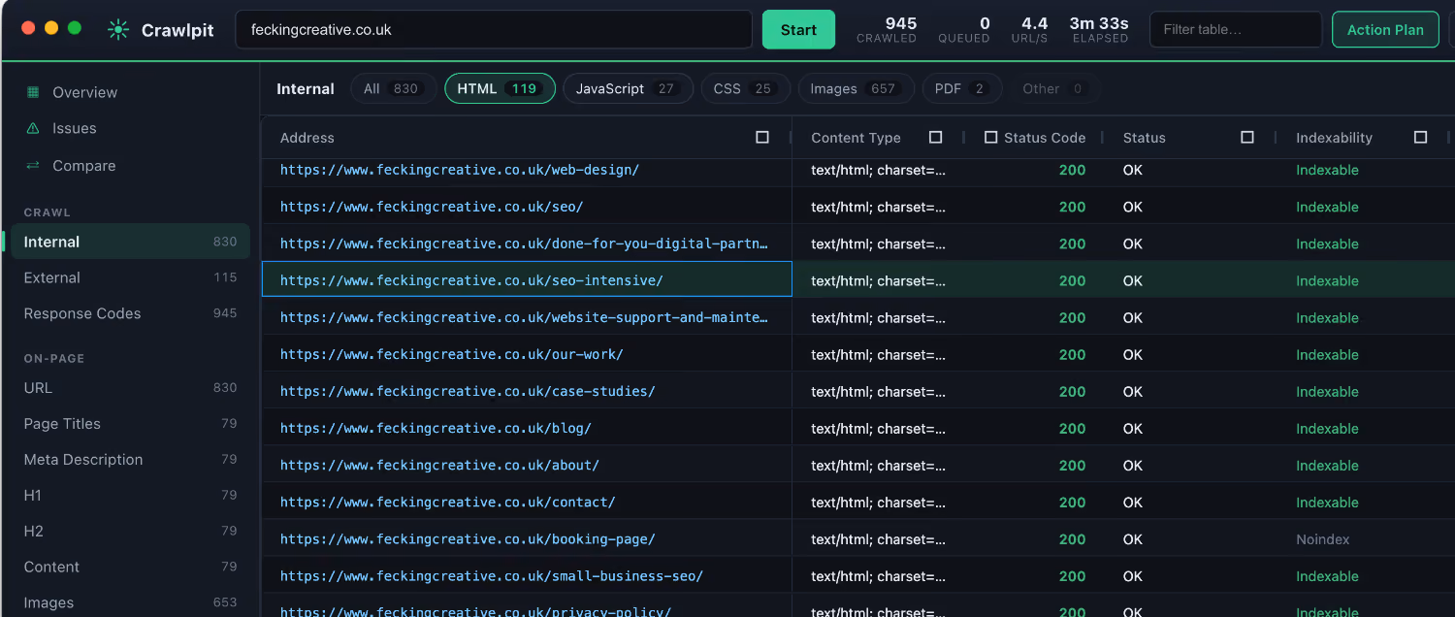Image resolution: width=1455 pixels, height=617 pixels.
Task: Select External in the crawl sidebar
Action: pos(131,277)
